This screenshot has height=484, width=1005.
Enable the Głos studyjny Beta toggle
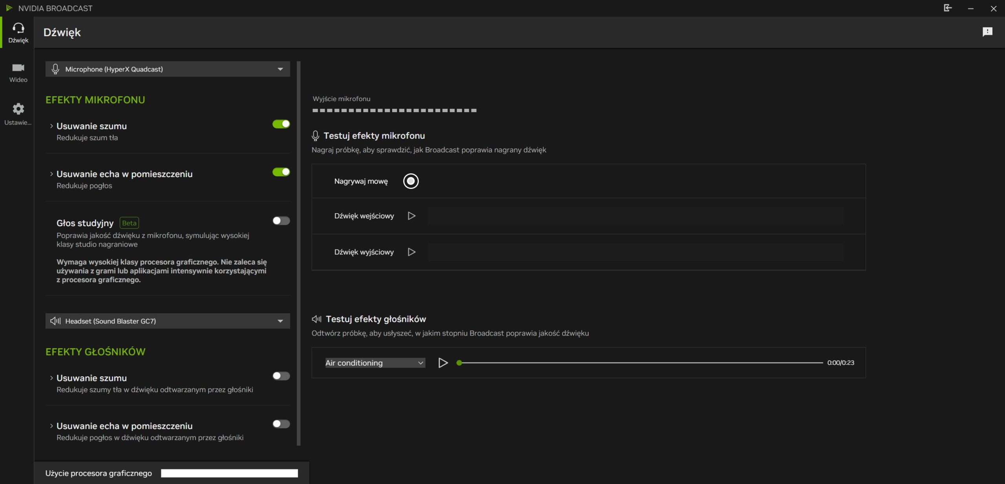281,221
